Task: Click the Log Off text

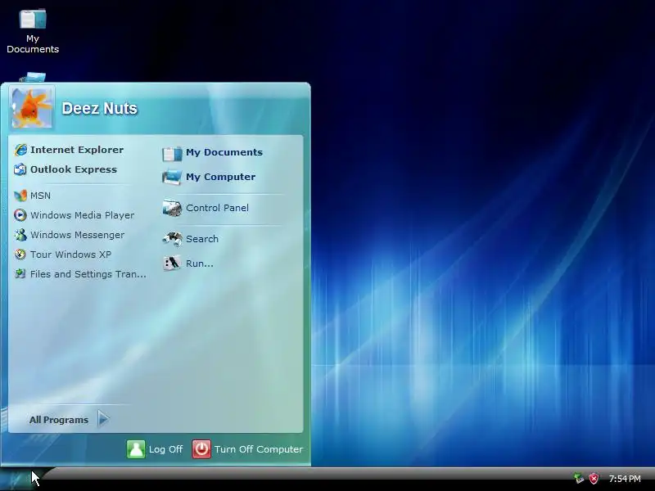Action: tap(166, 449)
